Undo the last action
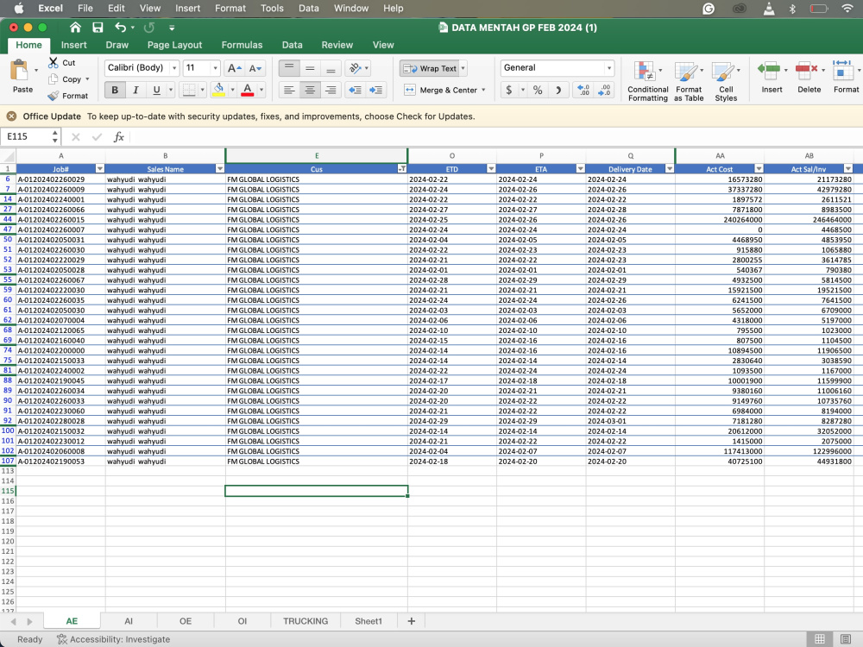The width and height of the screenshot is (863, 647). (x=121, y=28)
